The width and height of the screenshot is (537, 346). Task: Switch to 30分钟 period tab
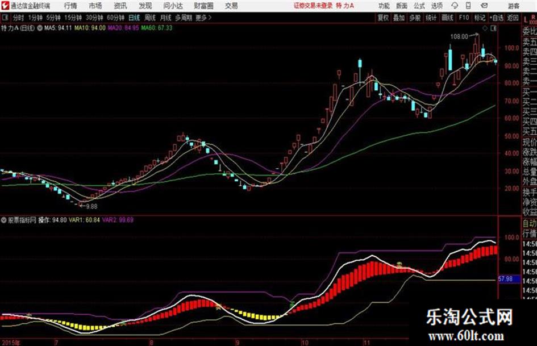click(94, 18)
